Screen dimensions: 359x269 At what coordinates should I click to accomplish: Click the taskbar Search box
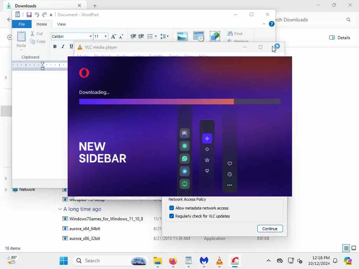point(110,261)
